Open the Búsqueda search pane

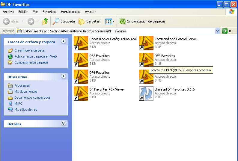pos(64,21)
